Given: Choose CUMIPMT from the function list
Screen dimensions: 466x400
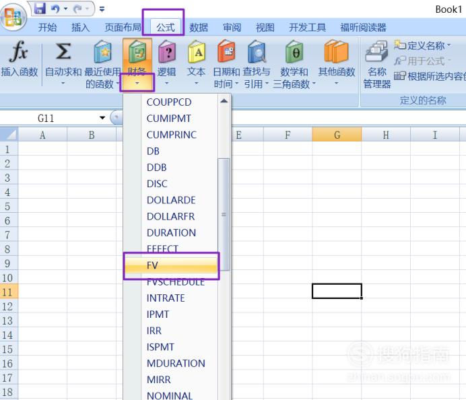Looking at the screenshot, I should pos(170,119).
